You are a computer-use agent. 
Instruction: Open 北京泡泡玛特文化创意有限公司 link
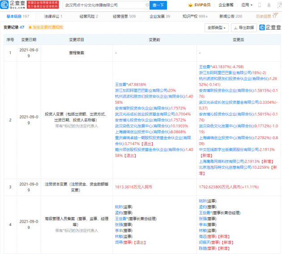point(225,167)
